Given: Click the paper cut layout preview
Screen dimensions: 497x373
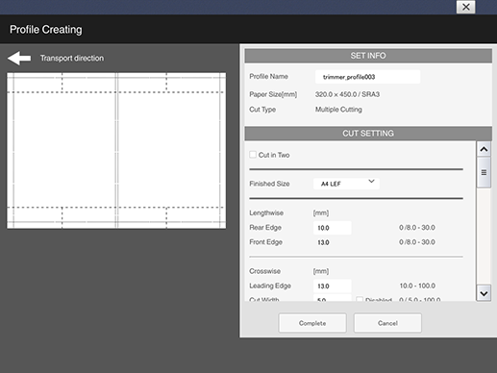Looking at the screenshot, I should tap(116, 150).
